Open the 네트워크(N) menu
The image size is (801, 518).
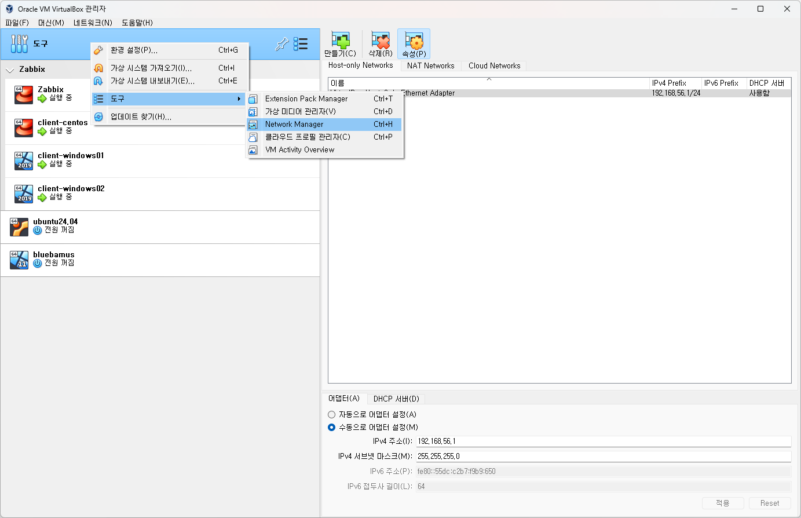(93, 23)
